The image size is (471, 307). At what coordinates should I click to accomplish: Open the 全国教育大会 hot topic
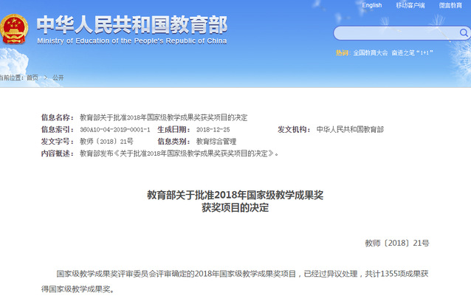click(371, 53)
